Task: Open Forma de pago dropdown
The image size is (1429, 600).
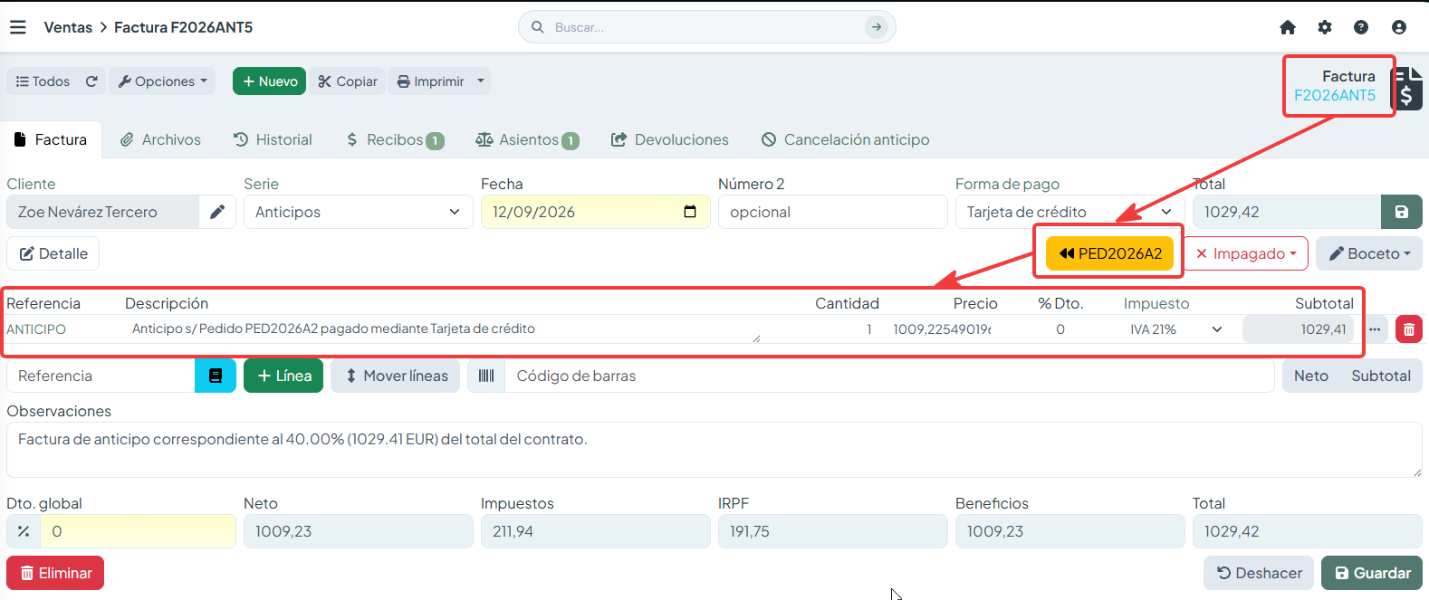Action: click(x=1069, y=212)
